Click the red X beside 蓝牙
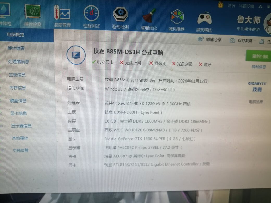The height and width of the screenshot is (203, 271). click(x=200, y=64)
